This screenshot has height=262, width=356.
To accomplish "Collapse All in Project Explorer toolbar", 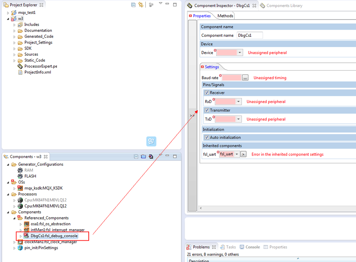I will coord(133,5).
